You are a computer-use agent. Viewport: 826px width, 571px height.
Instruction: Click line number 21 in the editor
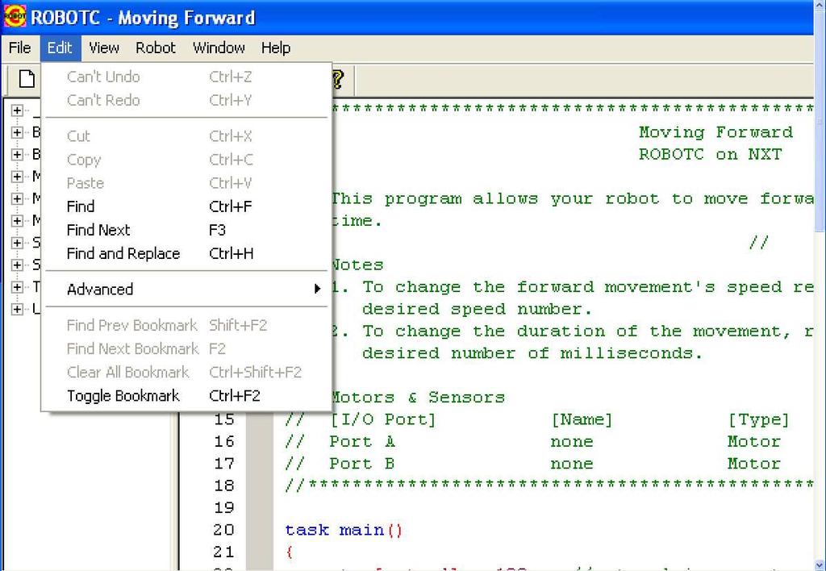point(224,552)
